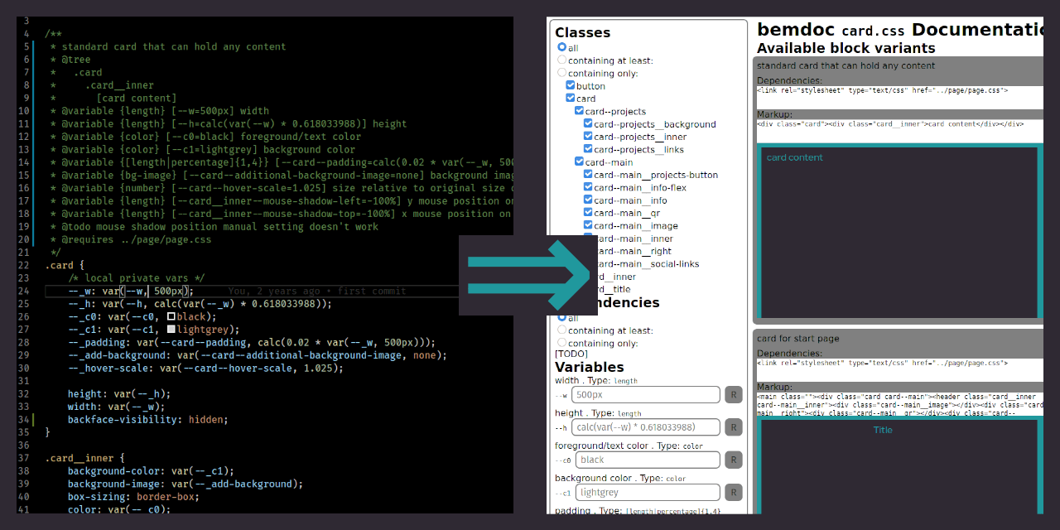Select 'containing at least:' under Dependencies
Image resolution: width=1060 pixels, height=530 pixels.
(x=562, y=330)
